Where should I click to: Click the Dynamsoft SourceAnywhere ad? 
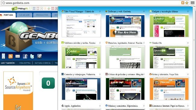[x=18, y=91]
